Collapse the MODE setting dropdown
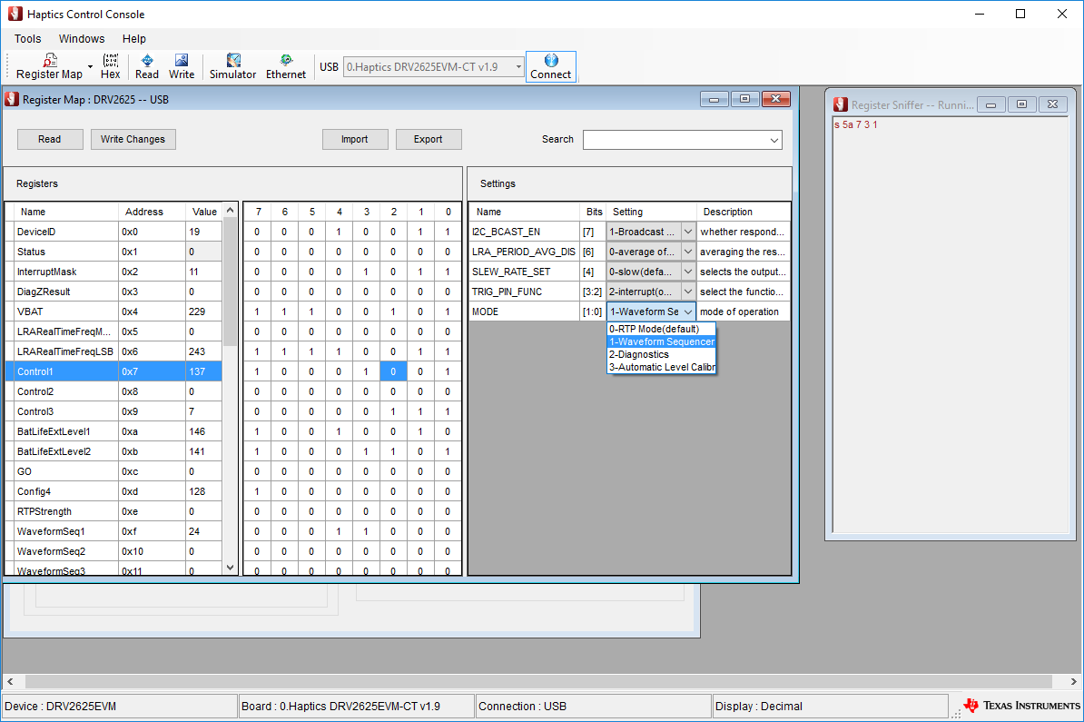Viewport: 1084px width, 722px height. point(688,312)
